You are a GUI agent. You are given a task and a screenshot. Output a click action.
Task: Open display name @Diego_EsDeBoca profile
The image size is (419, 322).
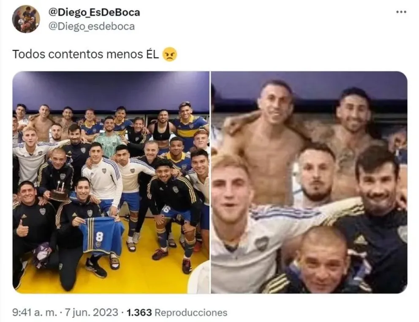pos(94,12)
